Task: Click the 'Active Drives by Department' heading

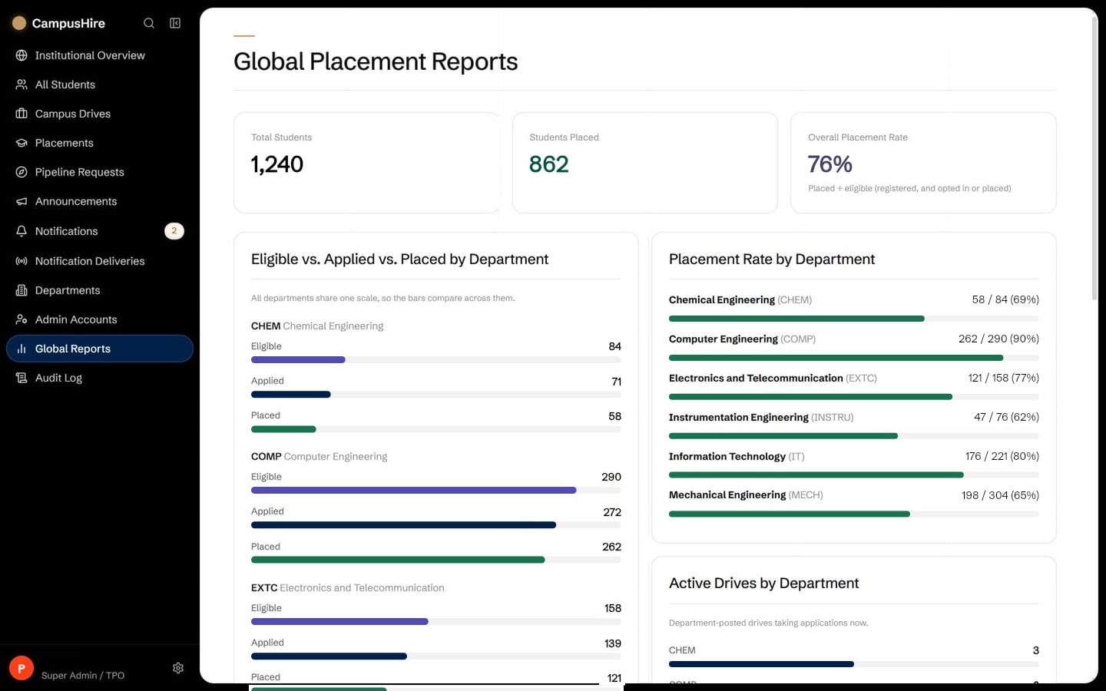Action: click(764, 583)
